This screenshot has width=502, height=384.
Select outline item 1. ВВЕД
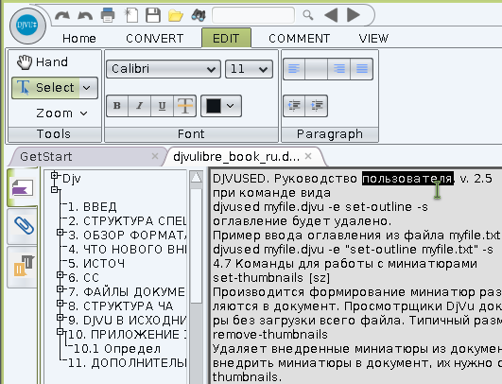pyautogui.click(x=93, y=207)
